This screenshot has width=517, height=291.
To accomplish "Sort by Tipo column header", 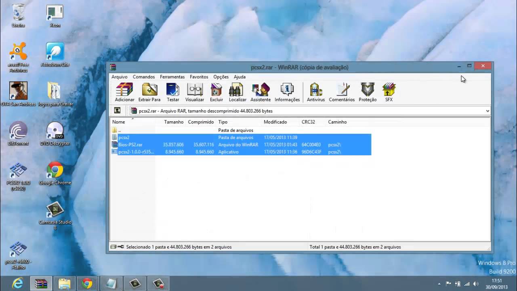I will (x=239, y=122).
